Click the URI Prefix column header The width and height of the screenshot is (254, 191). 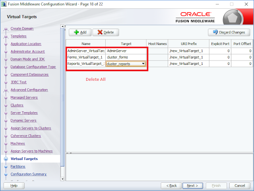click(x=189, y=44)
